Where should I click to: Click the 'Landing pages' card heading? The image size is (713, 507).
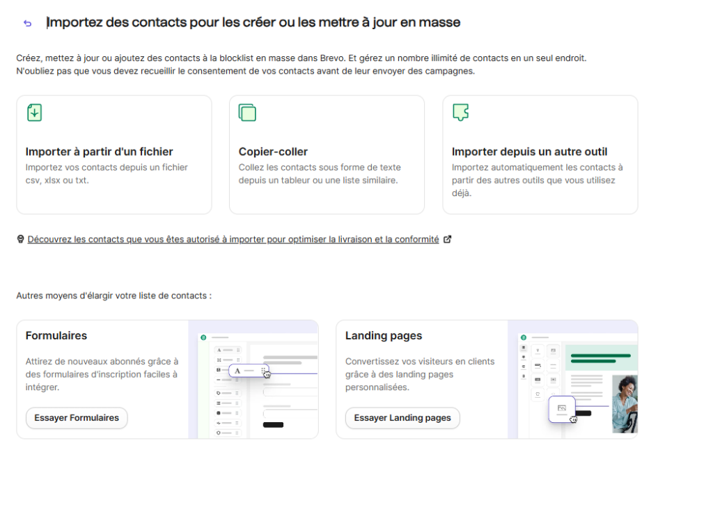click(384, 335)
